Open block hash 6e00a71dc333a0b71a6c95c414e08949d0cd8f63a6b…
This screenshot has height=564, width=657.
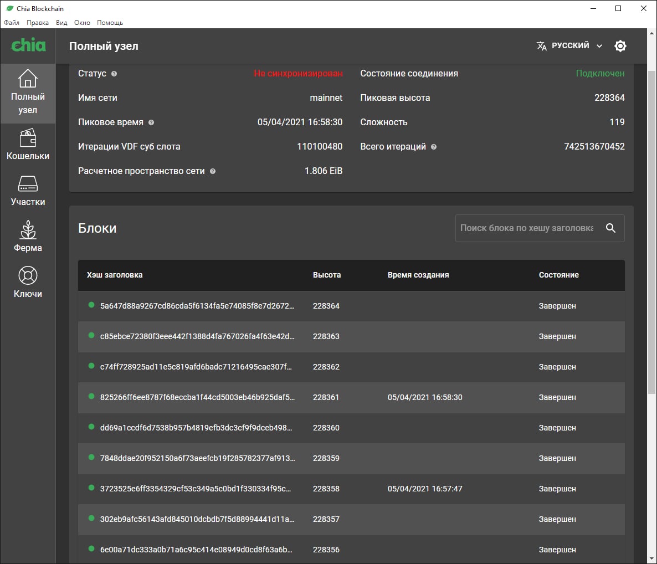pos(196,550)
